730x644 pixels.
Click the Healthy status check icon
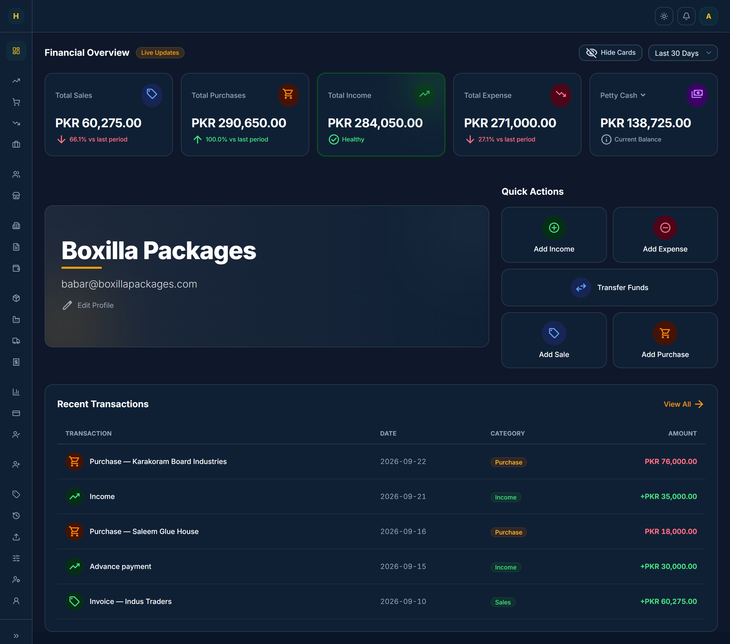[334, 139]
